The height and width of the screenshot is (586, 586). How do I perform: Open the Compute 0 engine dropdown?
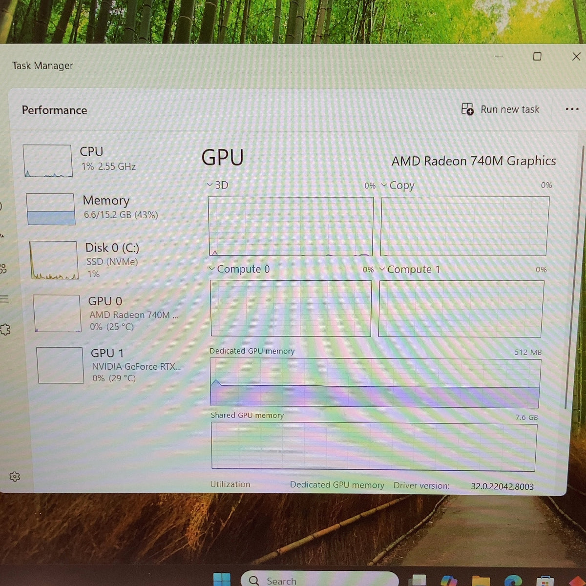[x=212, y=269]
